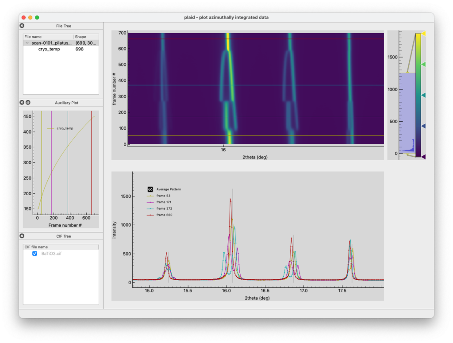Click the 'intensity' axis label
The width and height of the screenshot is (453, 343).
115,230
